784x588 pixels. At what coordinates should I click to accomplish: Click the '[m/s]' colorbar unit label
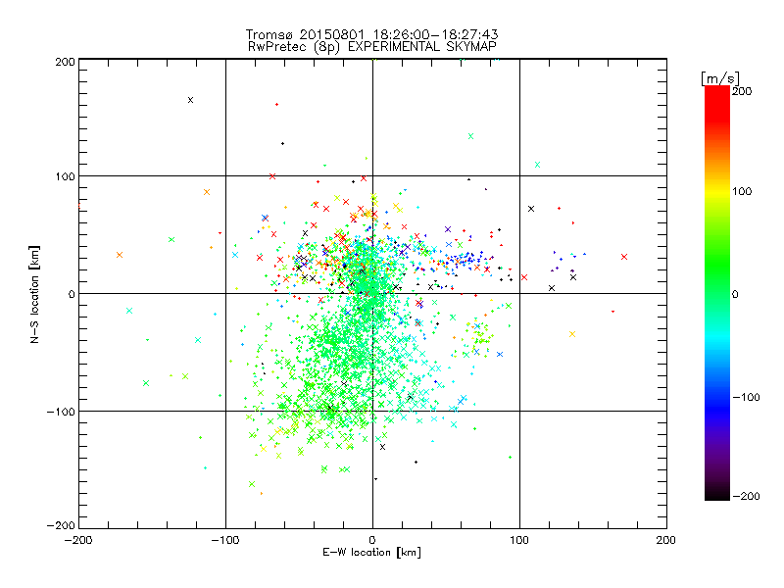click(720, 78)
